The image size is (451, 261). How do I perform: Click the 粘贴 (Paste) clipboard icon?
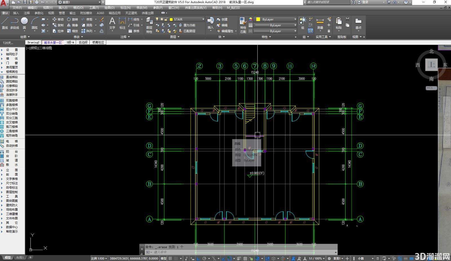[x=339, y=23]
